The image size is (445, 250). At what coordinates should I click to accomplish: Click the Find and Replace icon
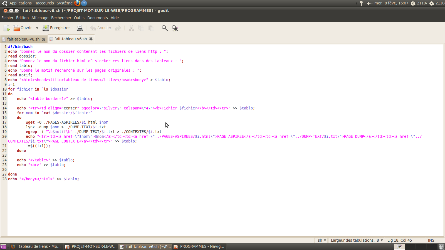click(175, 28)
